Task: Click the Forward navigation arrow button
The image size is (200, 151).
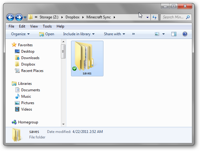Action: [x=19, y=17]
